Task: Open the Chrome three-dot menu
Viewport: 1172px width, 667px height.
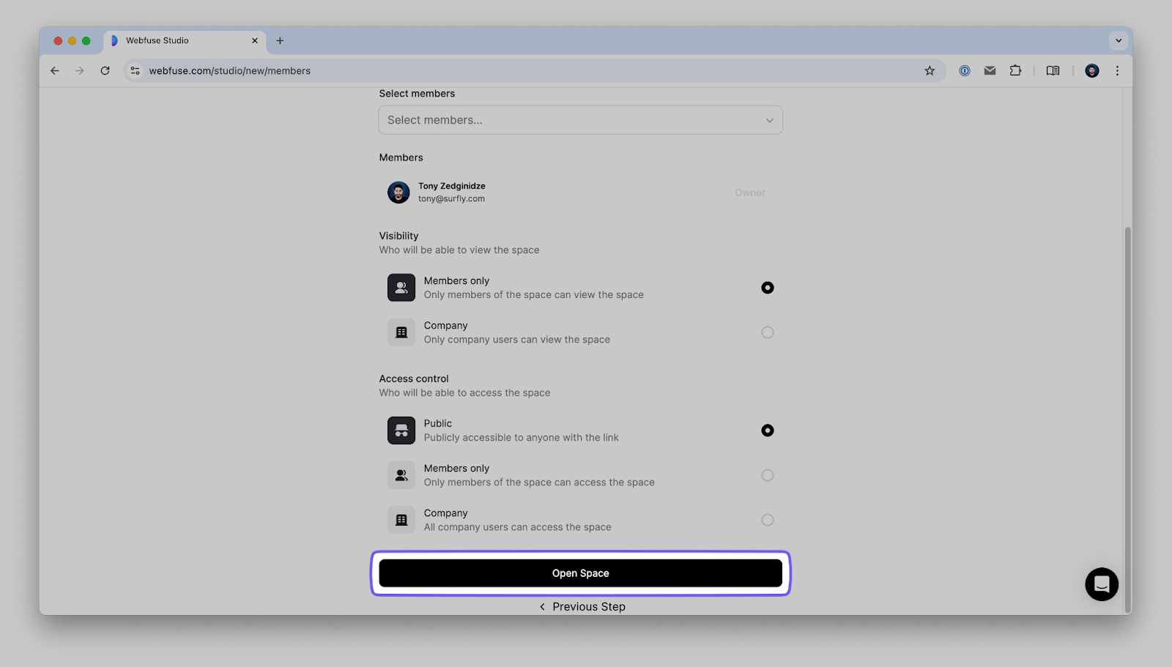Action: (1117, 71)
